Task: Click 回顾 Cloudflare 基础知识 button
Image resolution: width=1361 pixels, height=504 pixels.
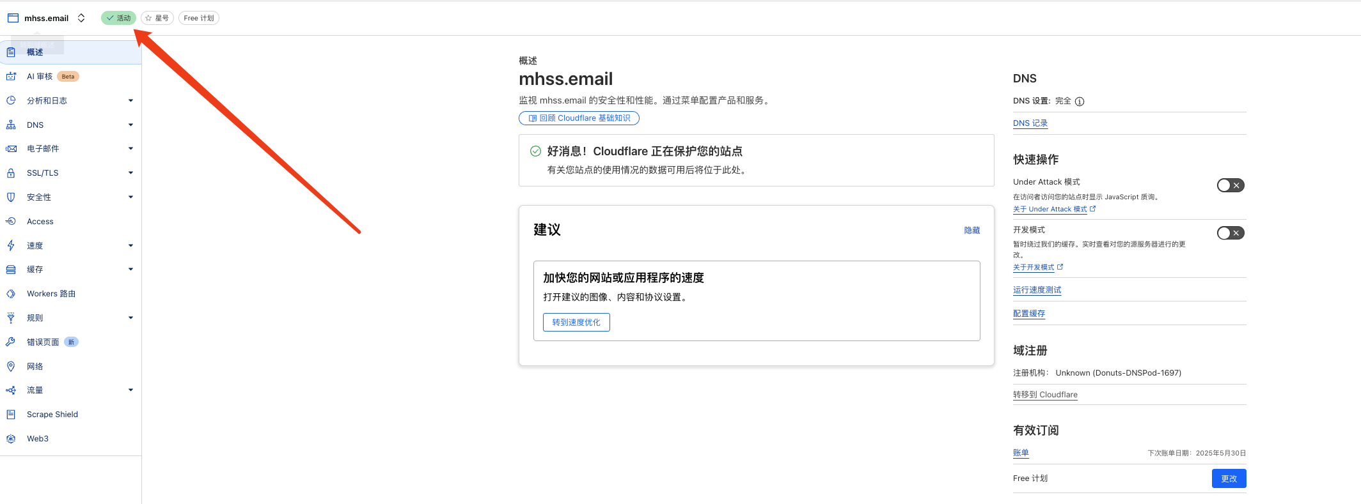Action: pyautogui.click(x=579, y=118)
